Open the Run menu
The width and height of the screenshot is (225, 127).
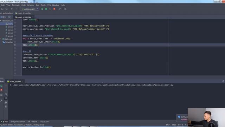[38, 5]
